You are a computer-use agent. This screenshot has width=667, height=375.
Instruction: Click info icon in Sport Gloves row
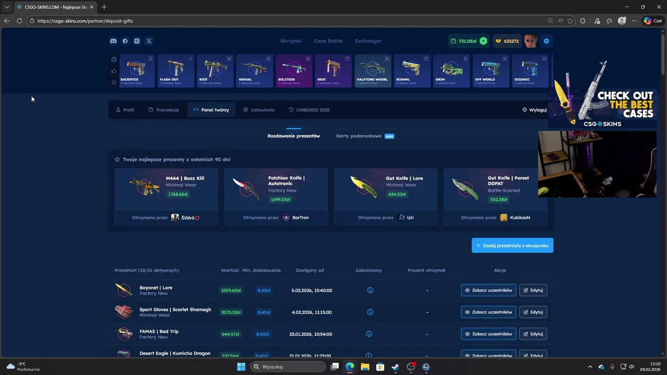[370, 312]
